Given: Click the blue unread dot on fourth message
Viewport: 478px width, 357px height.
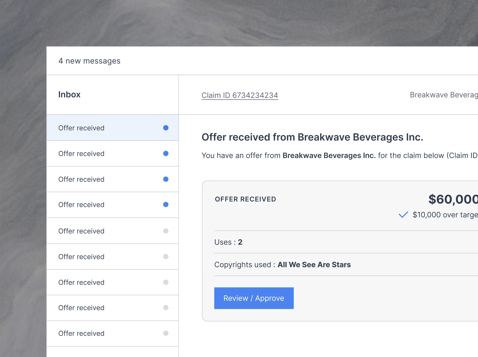Looking at the screenshot, I should coord(166,204).
